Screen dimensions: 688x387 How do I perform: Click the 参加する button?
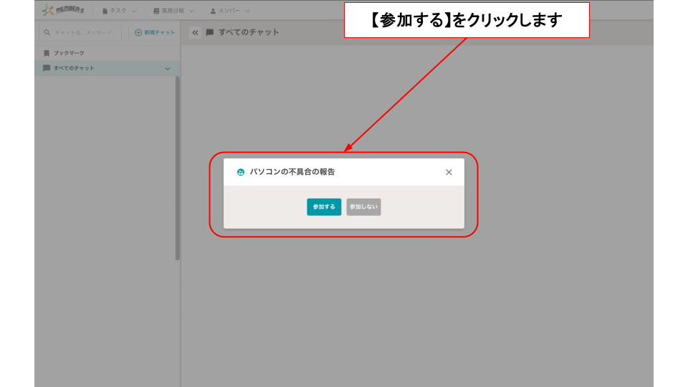324,207
